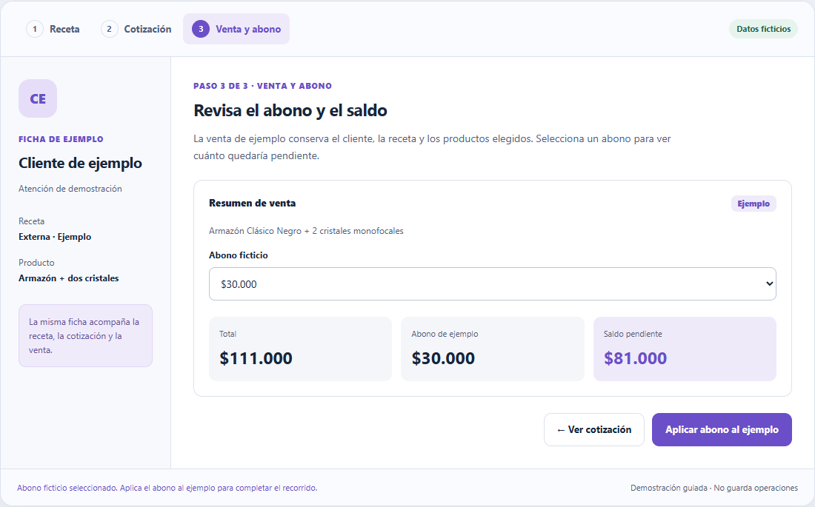Select the Venta y abono step
Viewport: 815px width, 507px height.
(236, 29)
